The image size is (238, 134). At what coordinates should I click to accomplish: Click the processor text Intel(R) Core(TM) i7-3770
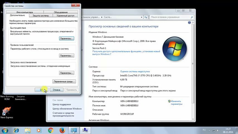pos(145,75)
